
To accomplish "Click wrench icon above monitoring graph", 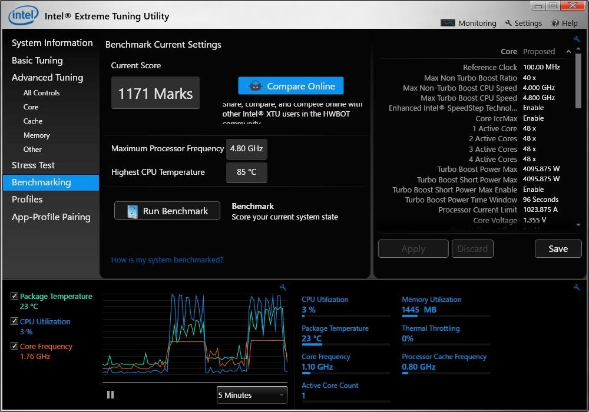I will click(283, 287).
